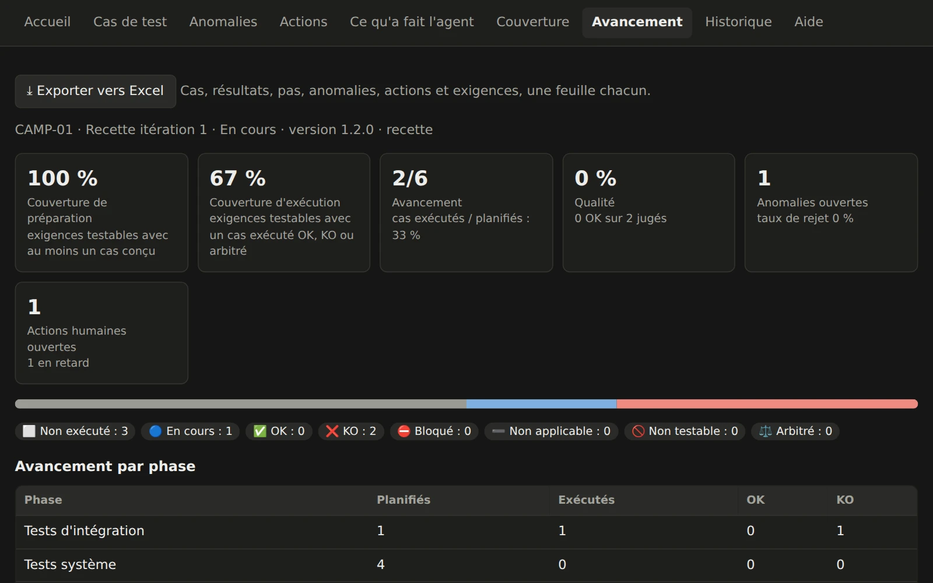This screenshot has height=583, width=933.
Task: Click the red KO progress segment
Action: [x=767, y=404]
